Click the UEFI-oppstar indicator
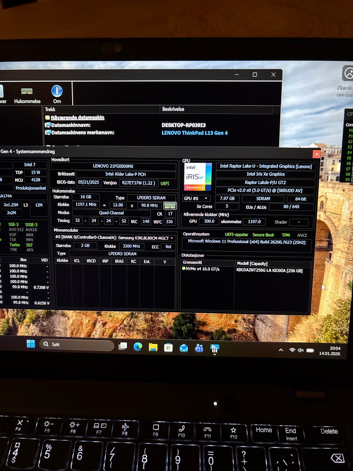This screenshot has height=471, width=353. pyautogui.click(x=236, y=234)
